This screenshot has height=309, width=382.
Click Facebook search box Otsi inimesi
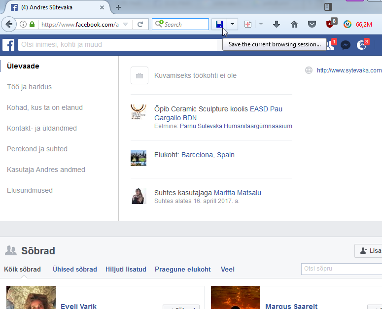tap(117, 45)
